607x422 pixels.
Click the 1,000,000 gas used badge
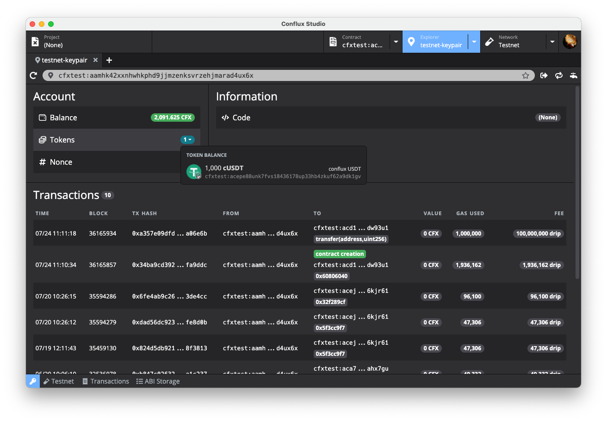click(468, 234)
